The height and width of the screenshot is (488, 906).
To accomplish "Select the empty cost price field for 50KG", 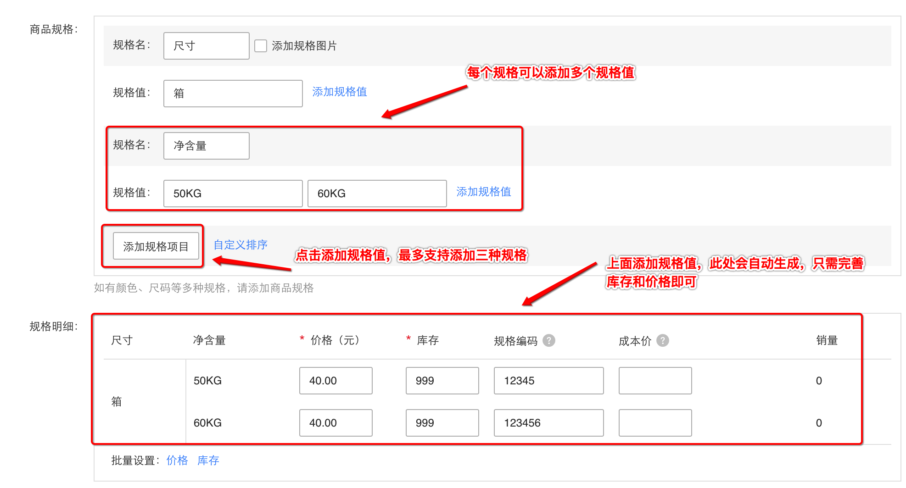I will pyautogui.click(x=654, y=380).
